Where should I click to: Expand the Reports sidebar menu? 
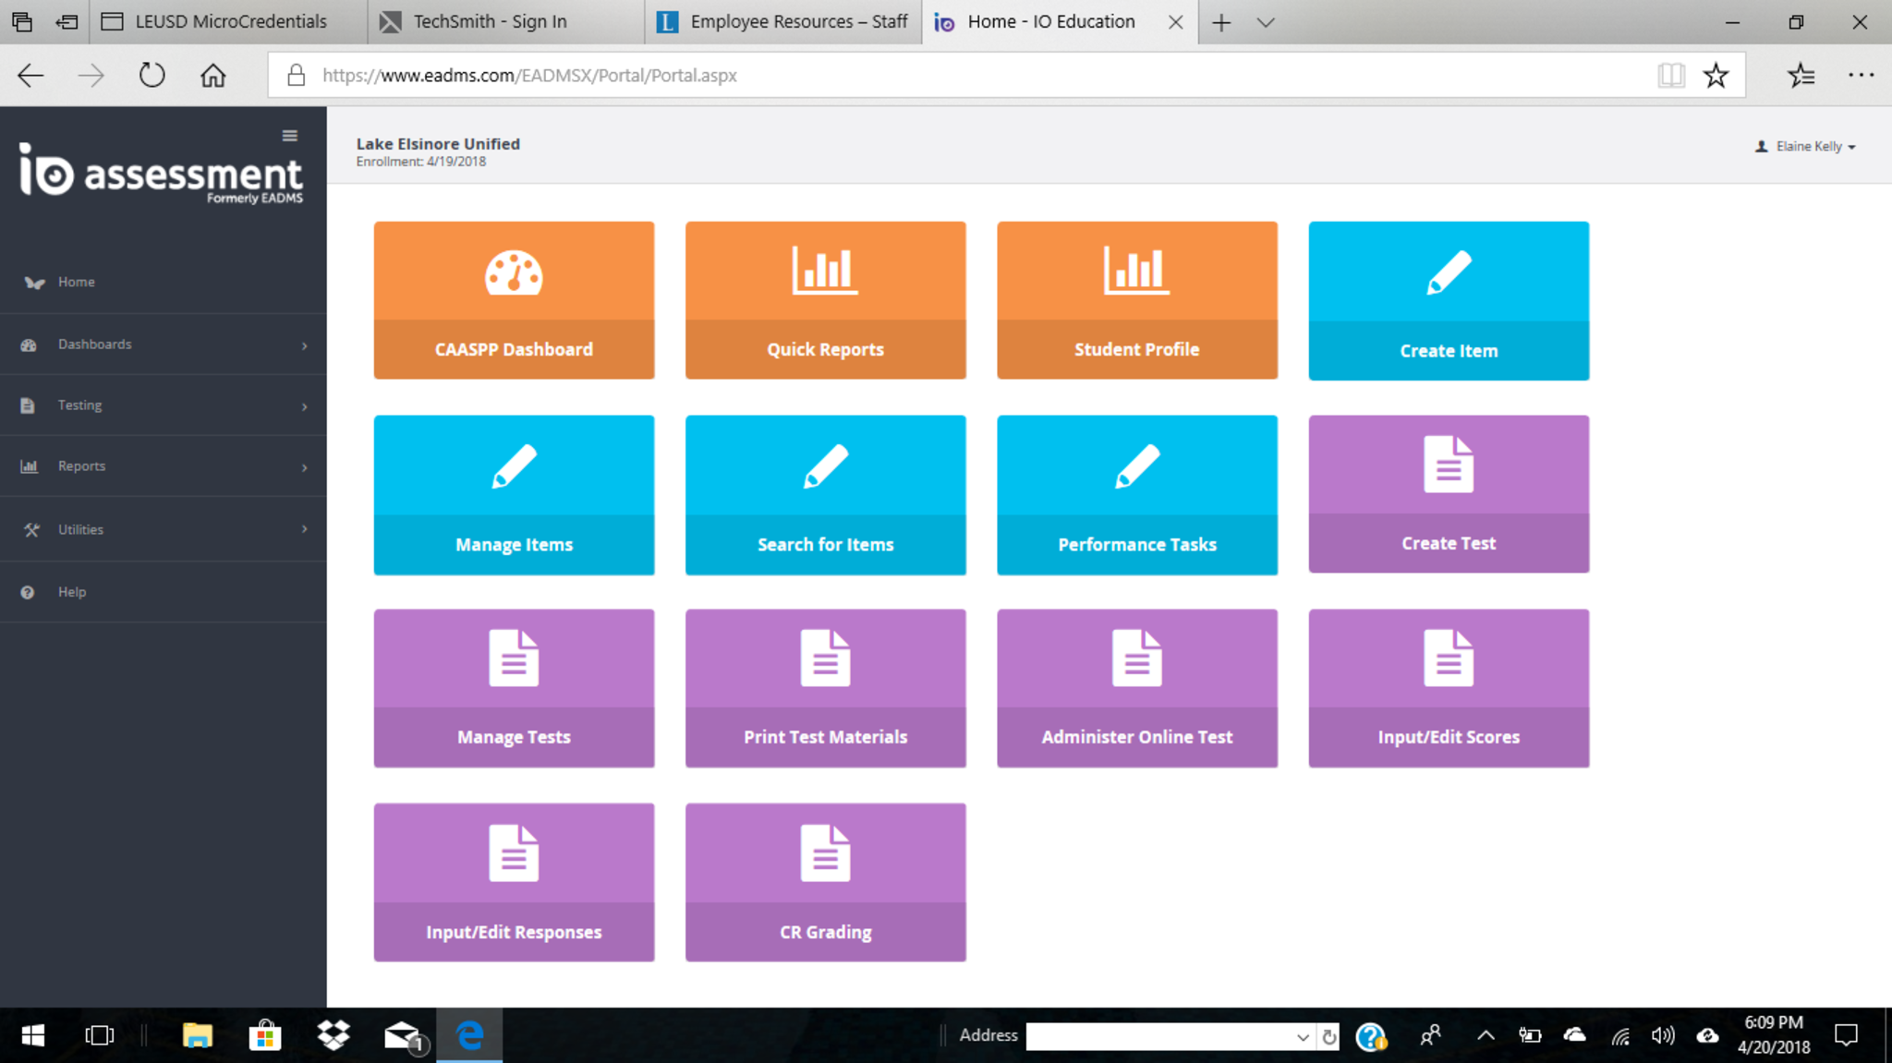(163, 466)
